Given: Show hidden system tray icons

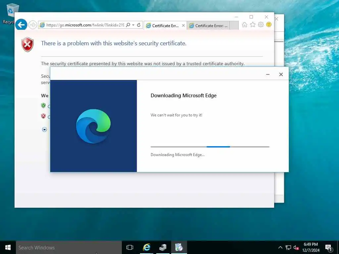Looking at the screenshot, I should coord(280,247).
